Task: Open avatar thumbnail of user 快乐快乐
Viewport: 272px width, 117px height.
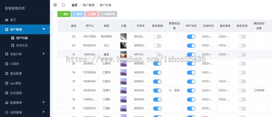Action: pos(123,37)
